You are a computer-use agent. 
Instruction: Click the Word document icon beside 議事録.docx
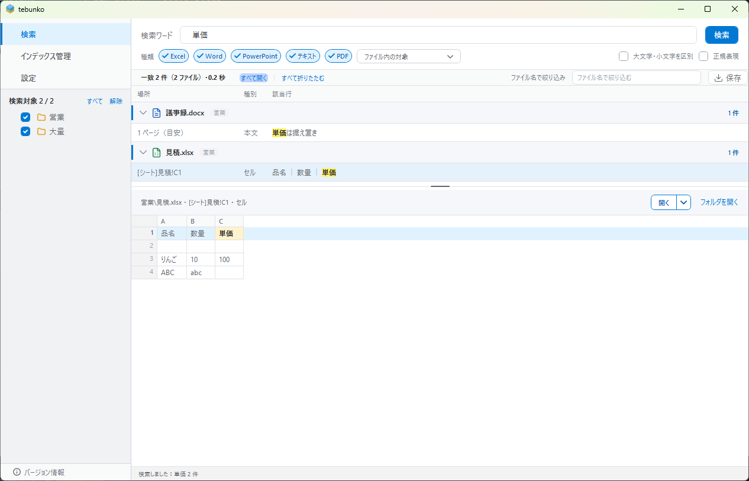click(x=157, y=113)
